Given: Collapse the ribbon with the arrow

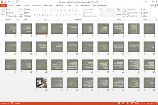Looking at the screenshot, I should tap(156, 19).
